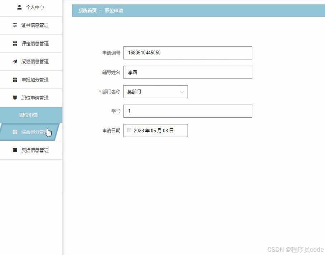This screenshot has height=255, width=325.
Task: Click the grid icon next to 申报加分管理
Action: click(15, 80)
